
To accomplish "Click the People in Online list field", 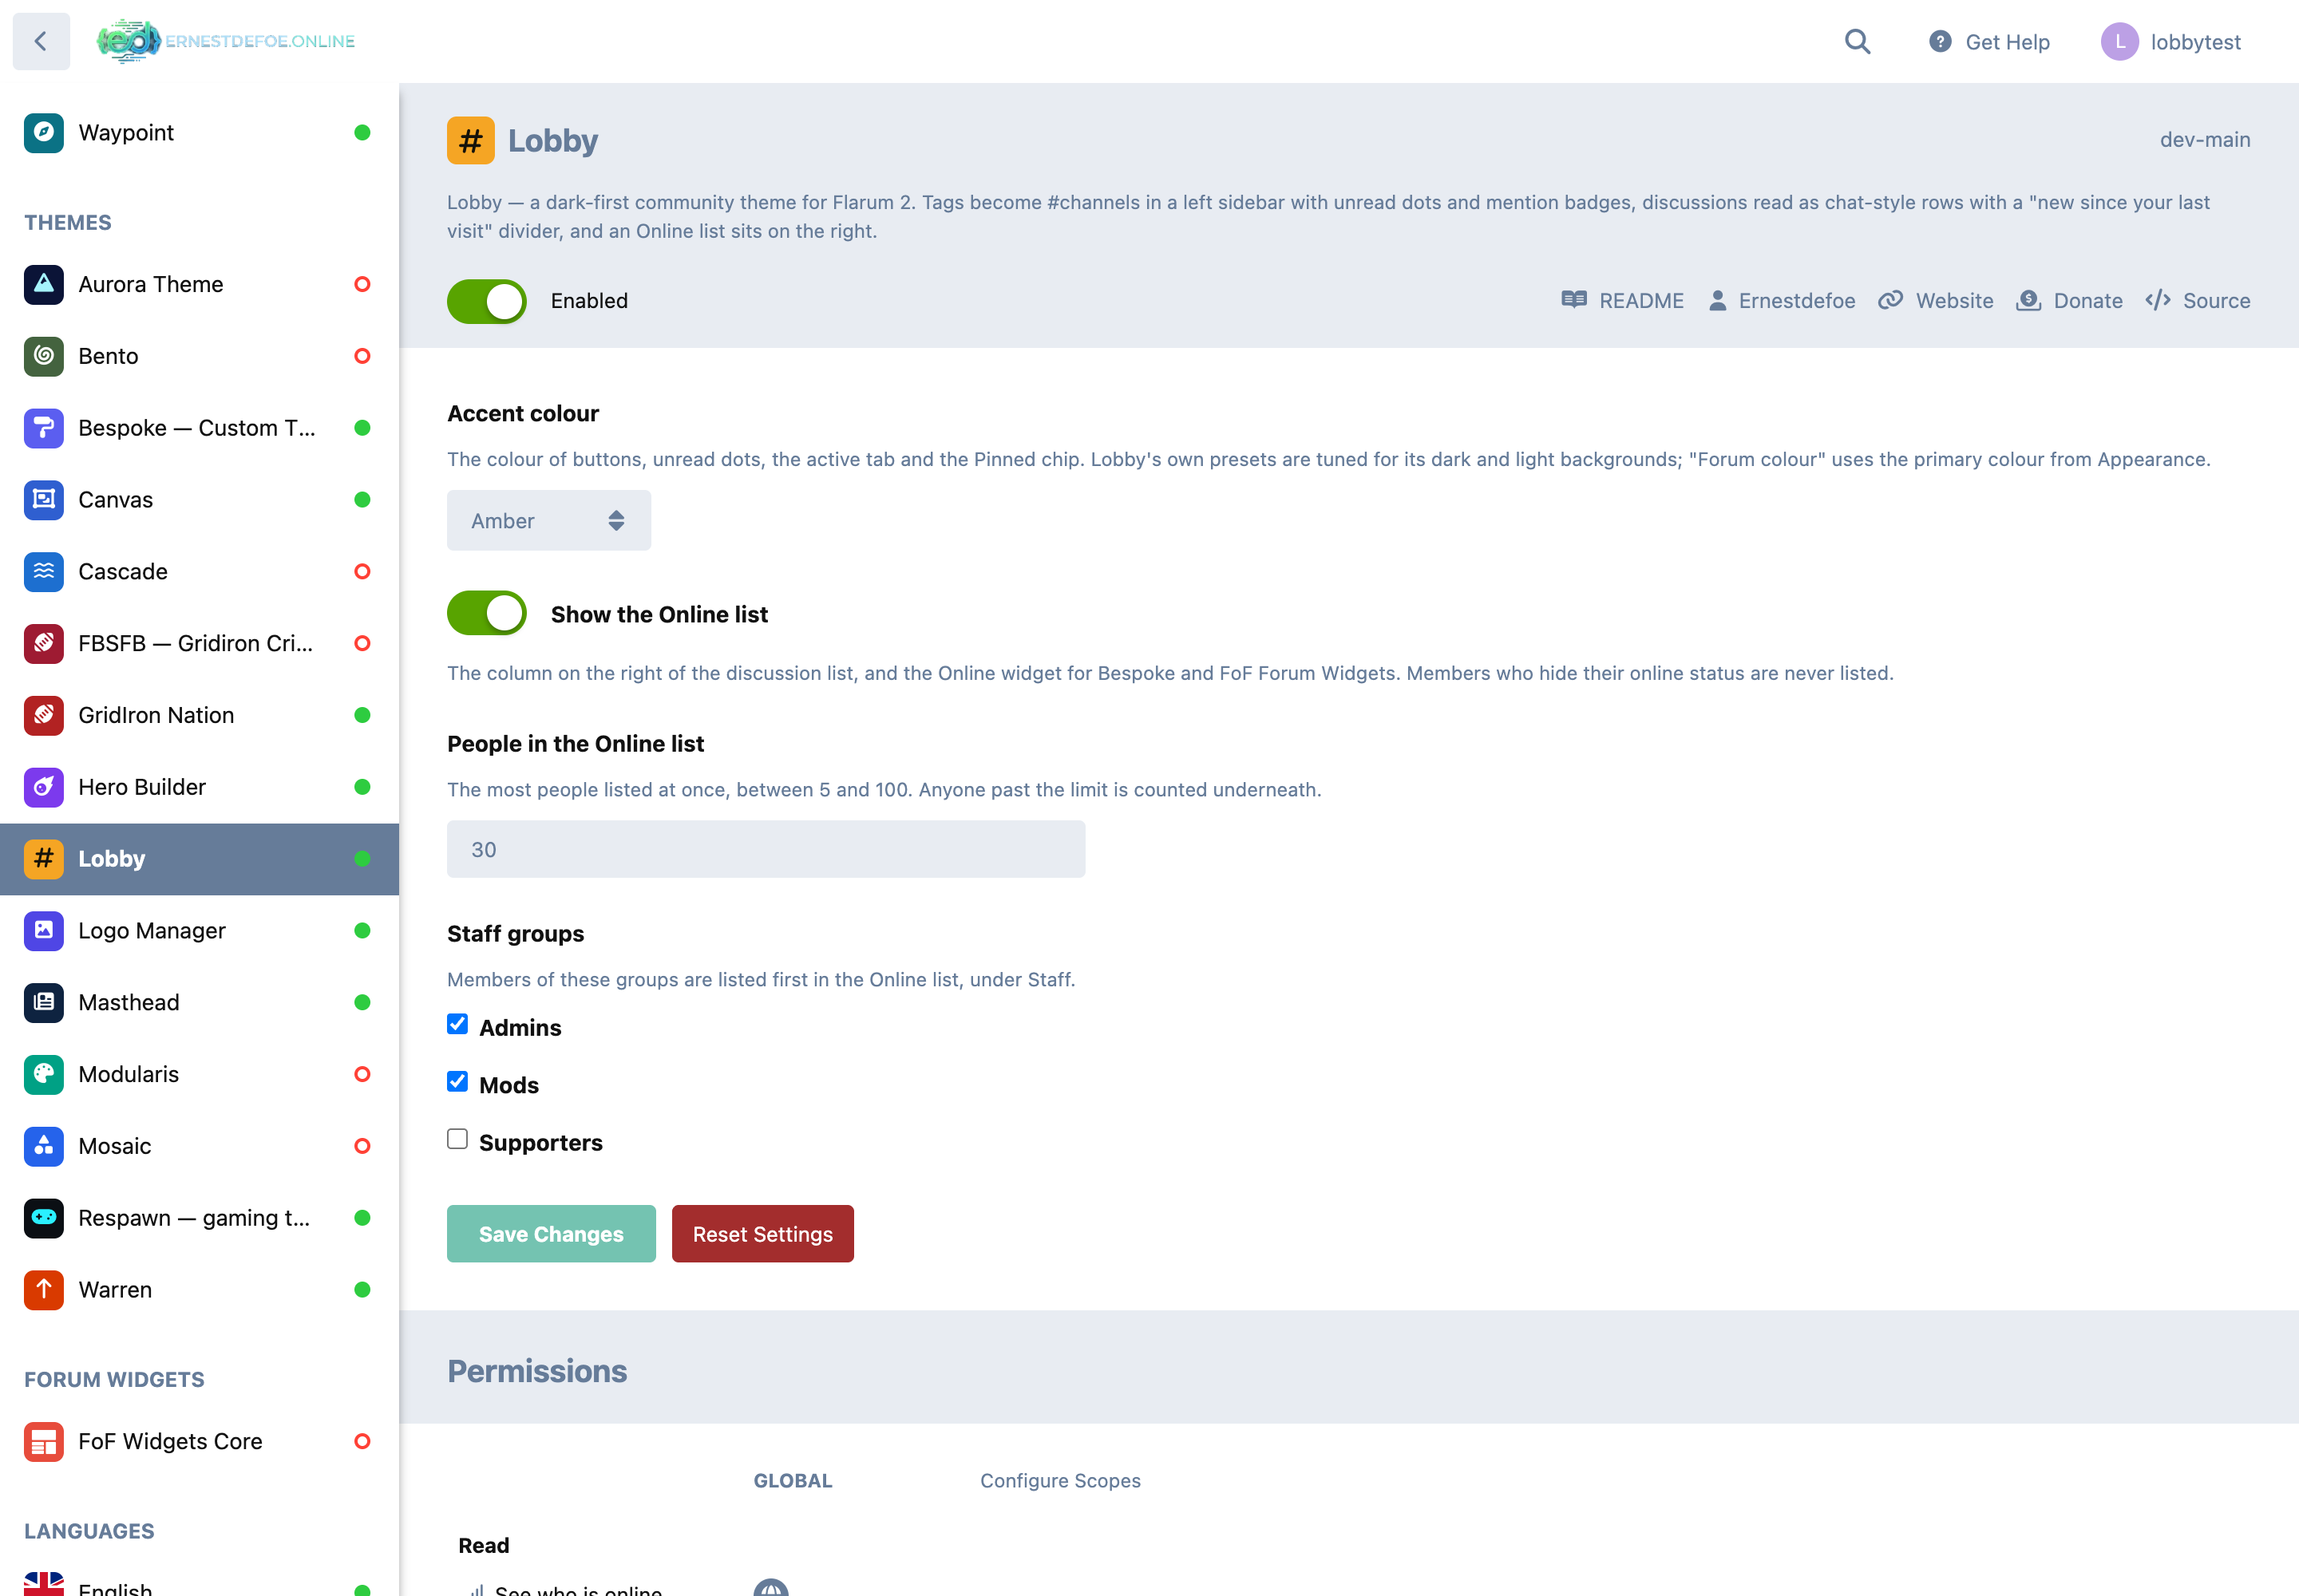I will click(766, 850).
